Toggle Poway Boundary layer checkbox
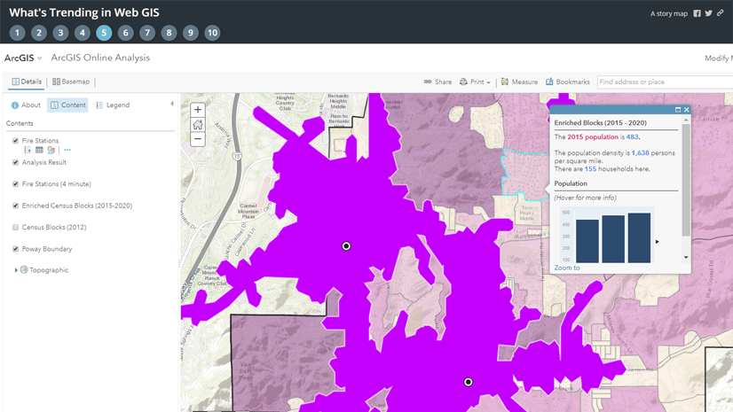This screenshot has width=733, height=412. [15, 249]
